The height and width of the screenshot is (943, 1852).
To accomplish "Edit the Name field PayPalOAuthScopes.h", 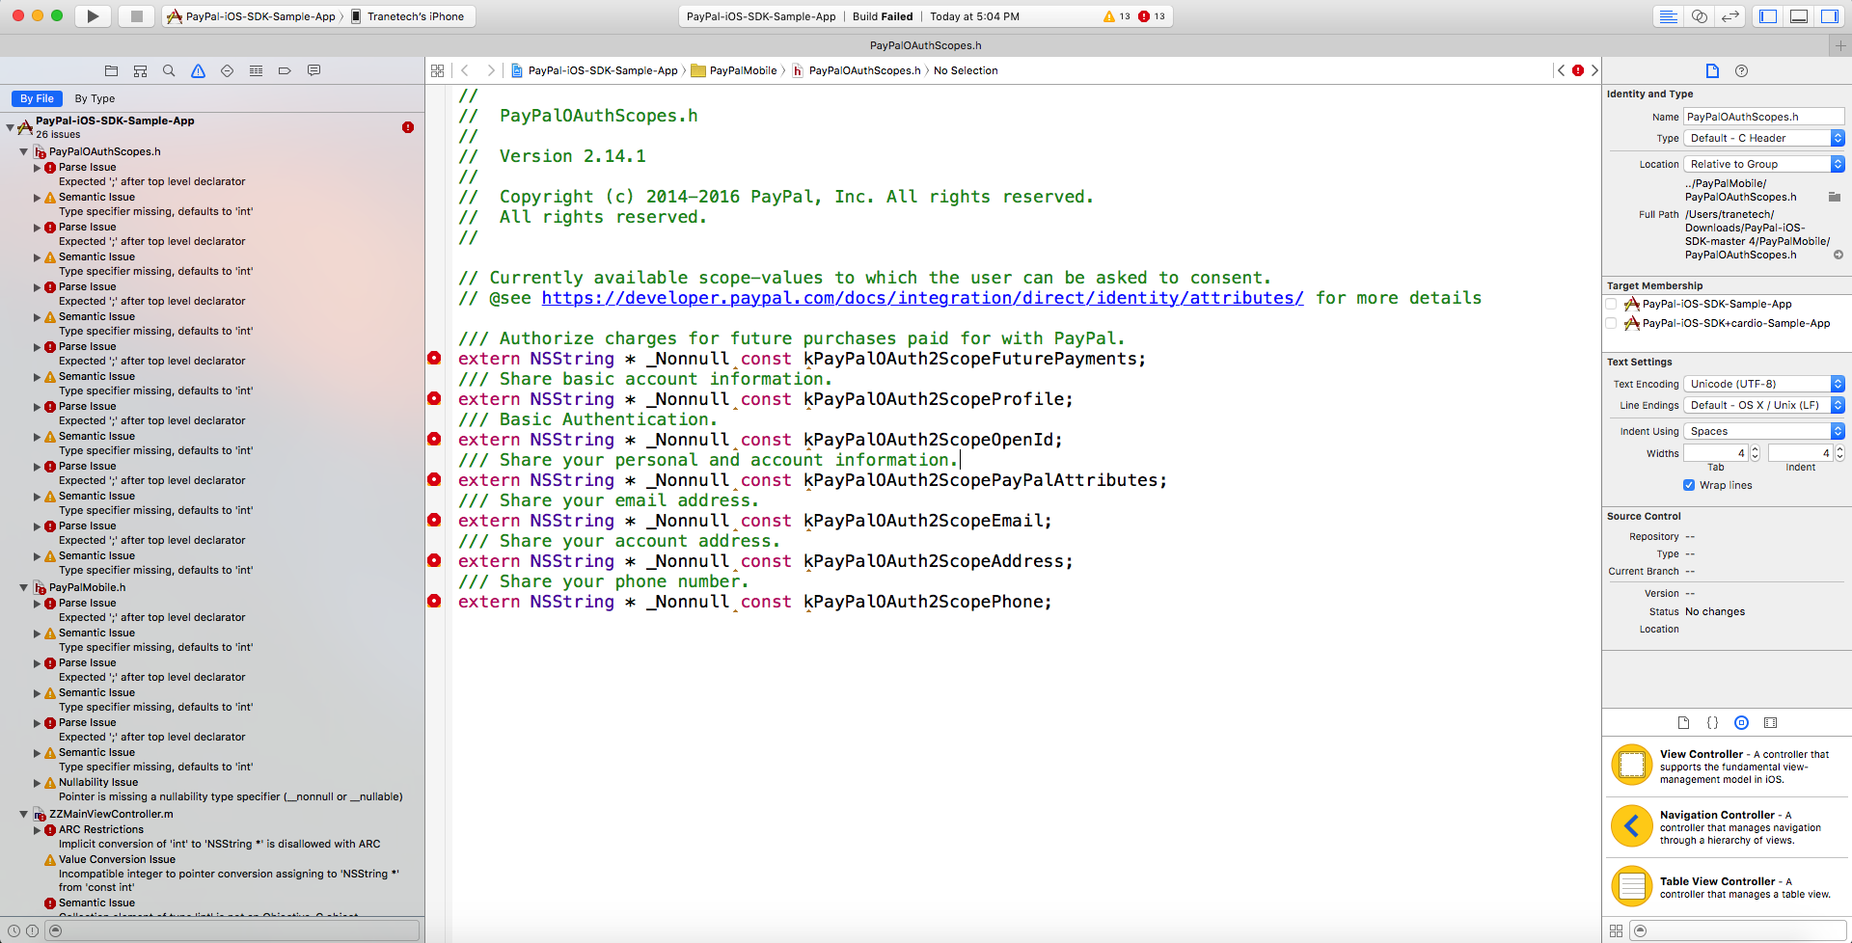I will 1764,117.
